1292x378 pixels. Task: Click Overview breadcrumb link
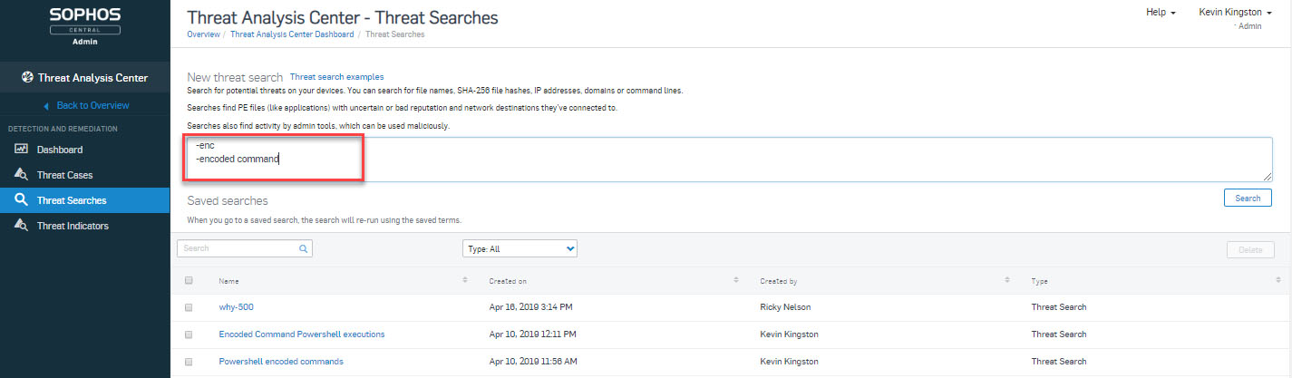(203, 34)
